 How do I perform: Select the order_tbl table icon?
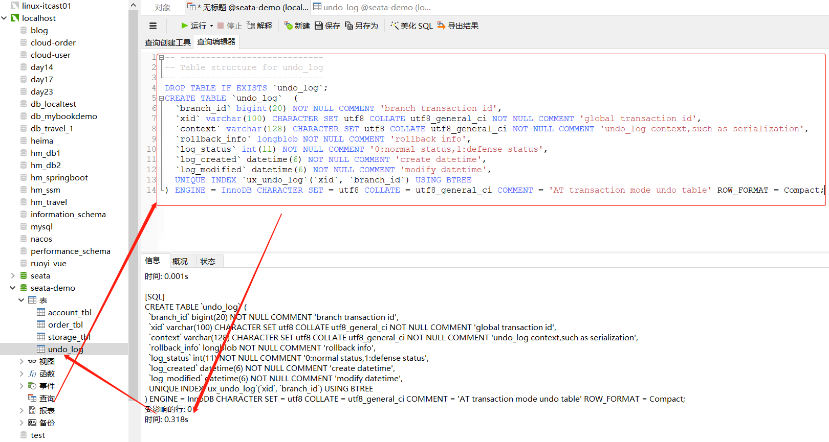click(x=41, y=324)
